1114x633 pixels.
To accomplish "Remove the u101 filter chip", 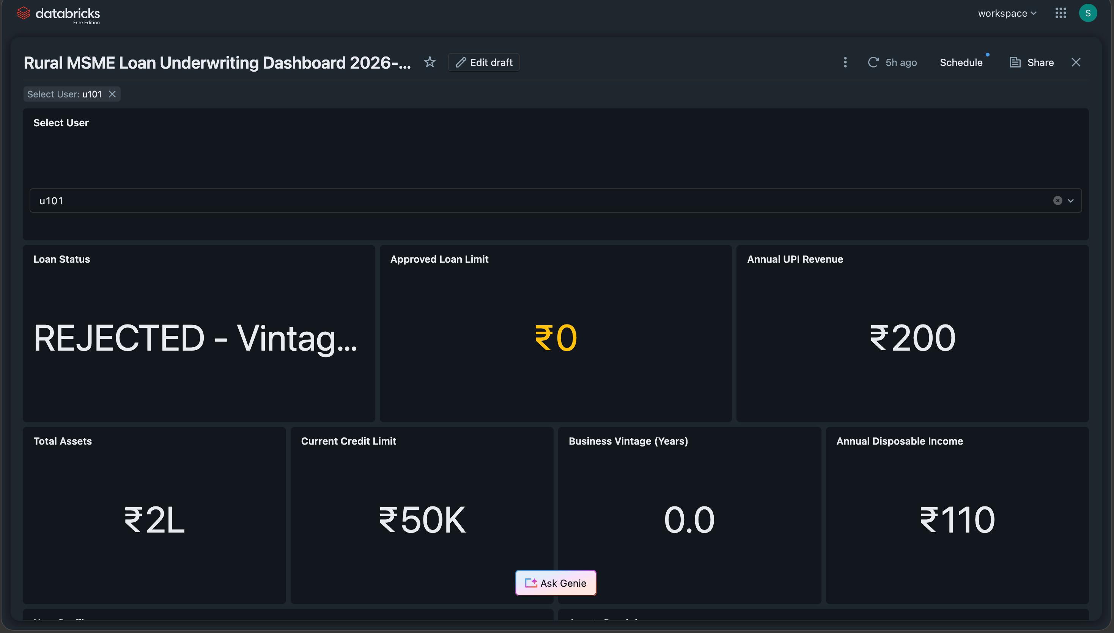I will tap(112, 94).
